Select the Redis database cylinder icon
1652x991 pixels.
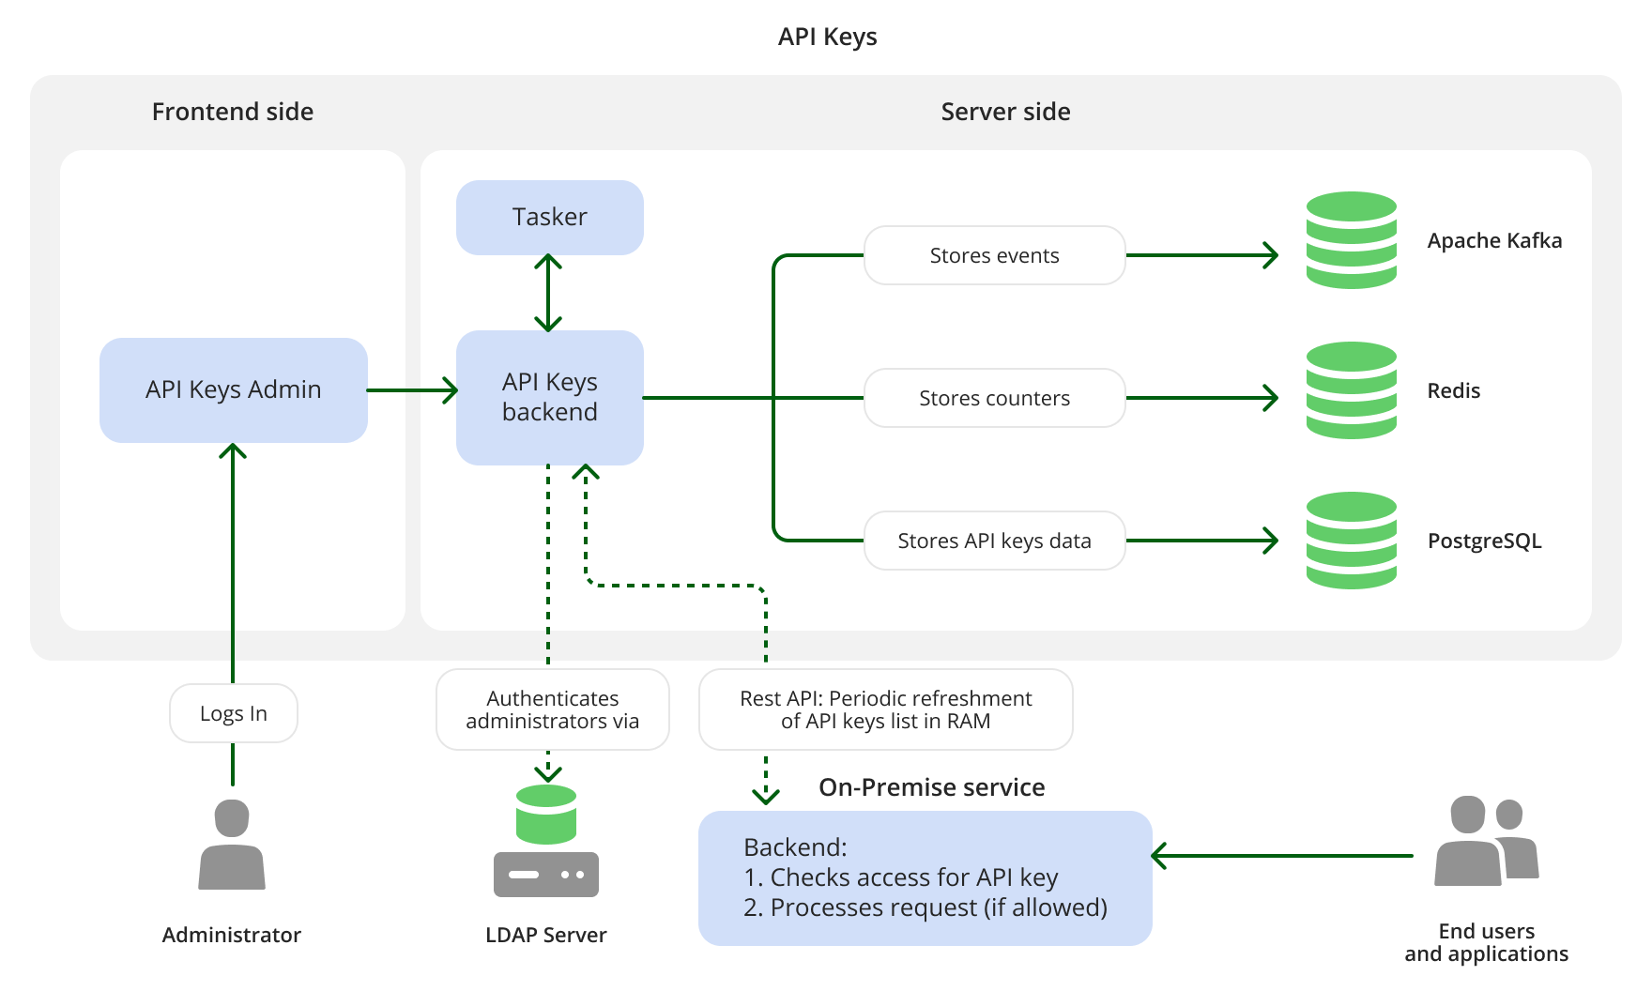coord(1352,391)
